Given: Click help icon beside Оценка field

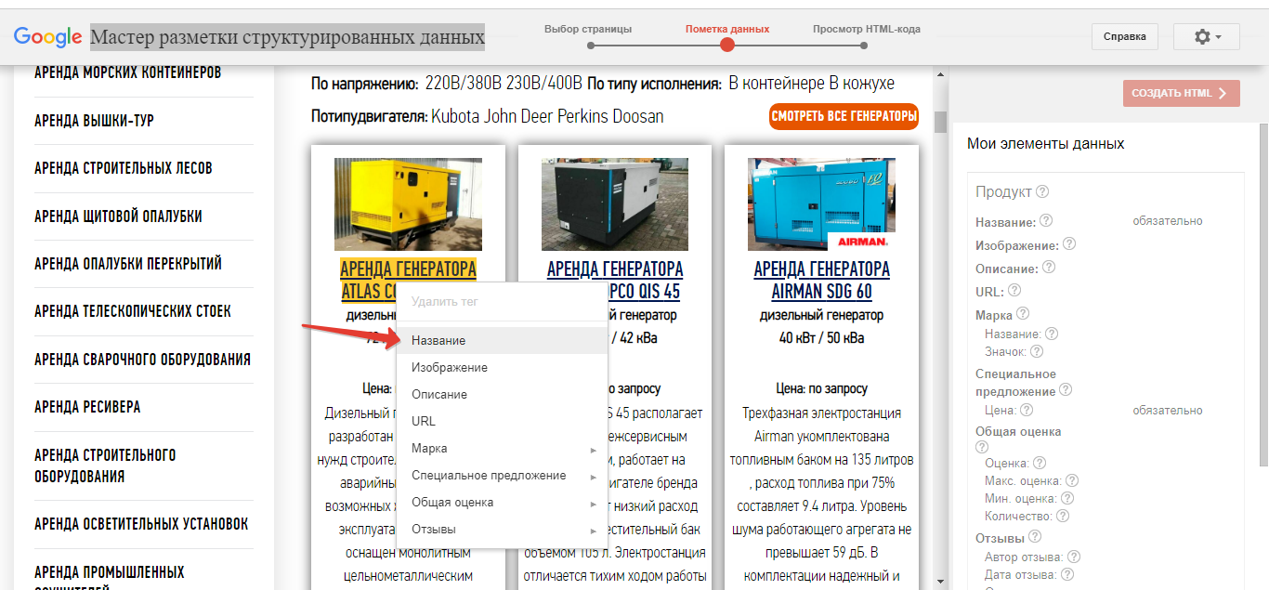Looking at the screenshot, I should (1040, 463).
